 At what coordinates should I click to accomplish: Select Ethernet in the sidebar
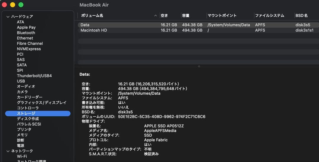(x=25, y=38)
